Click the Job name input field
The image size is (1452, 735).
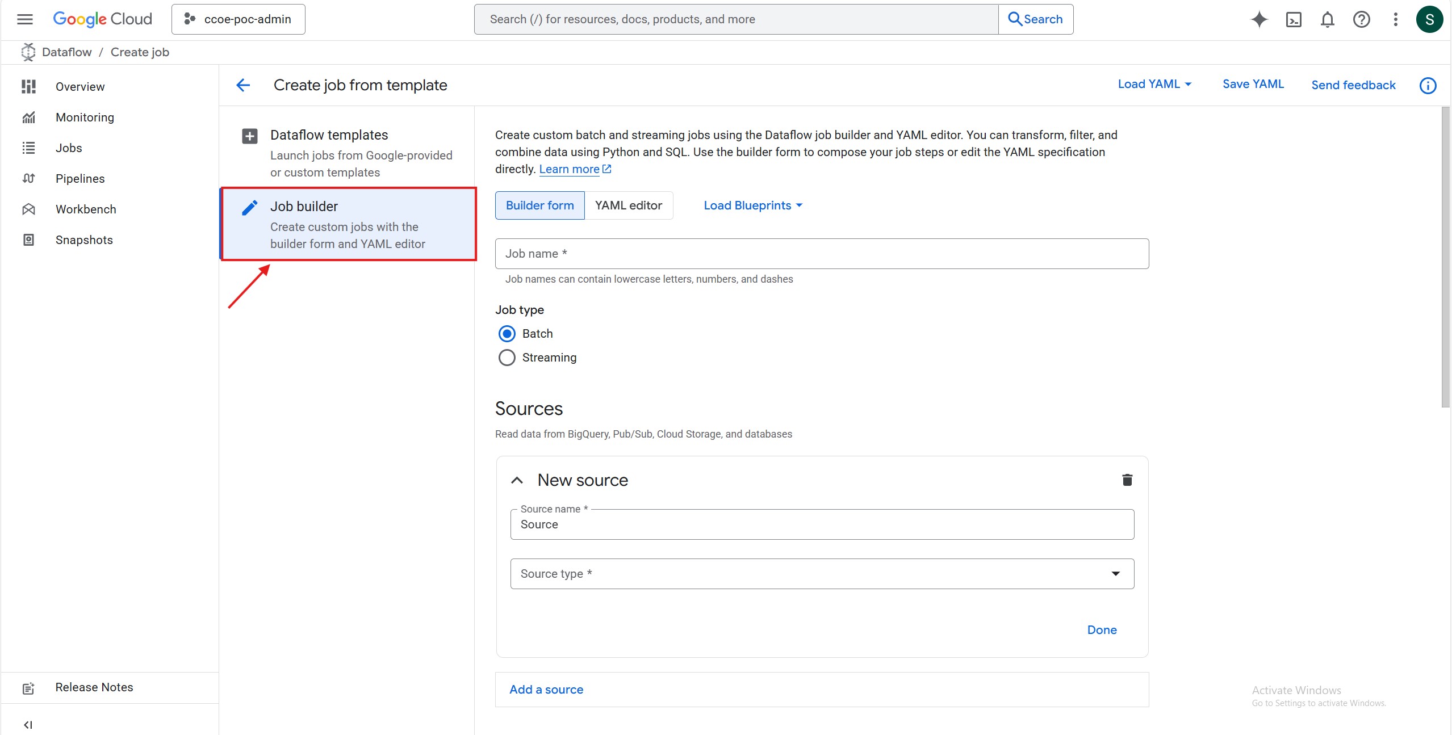click(x=822, y=254)
